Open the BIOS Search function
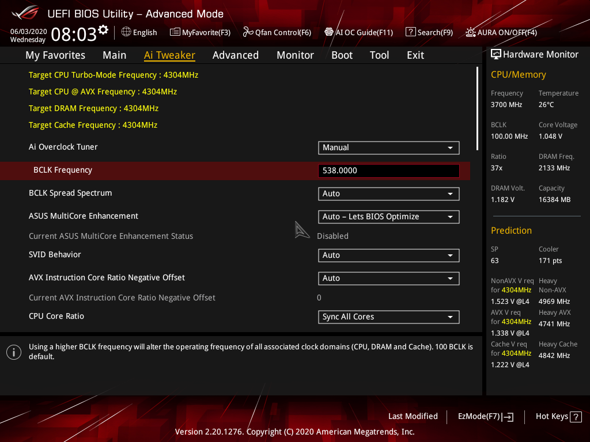Screen dimensions: 590x442 click(x=429, y=32)
